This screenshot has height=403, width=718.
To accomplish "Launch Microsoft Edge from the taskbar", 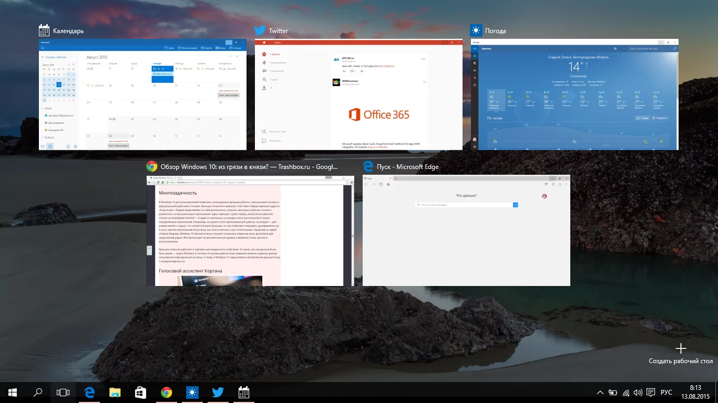I will coord(90,392).
